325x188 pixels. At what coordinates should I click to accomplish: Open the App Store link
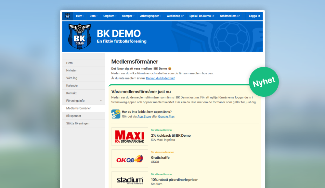[144, 117]
